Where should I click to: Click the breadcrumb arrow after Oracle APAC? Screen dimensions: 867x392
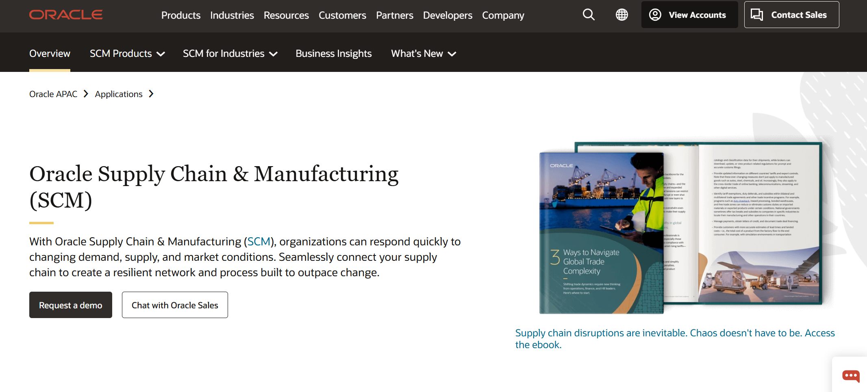pos(86,93)
